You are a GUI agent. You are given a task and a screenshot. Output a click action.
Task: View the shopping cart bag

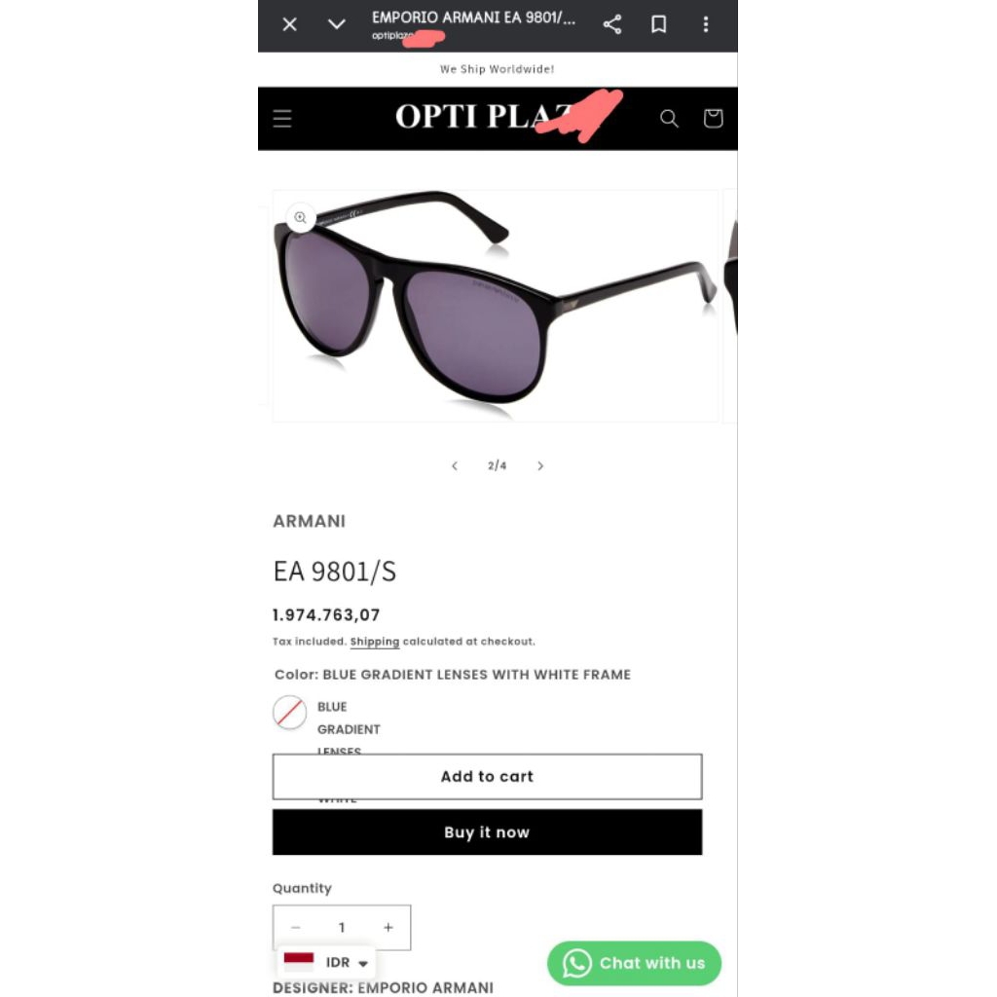point(713,118)
